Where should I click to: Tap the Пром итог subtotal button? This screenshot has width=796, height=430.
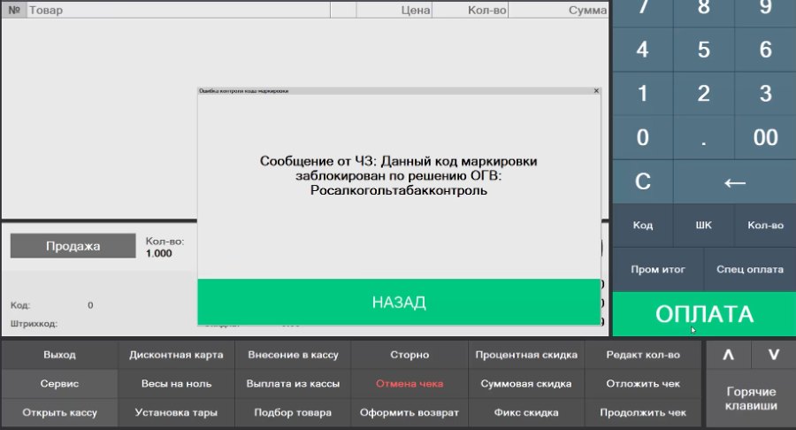click(658, 270)
